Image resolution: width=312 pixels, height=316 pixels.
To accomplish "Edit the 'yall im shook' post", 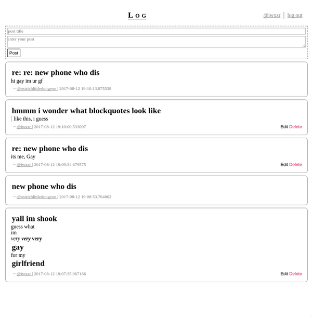I will [284, 274].
